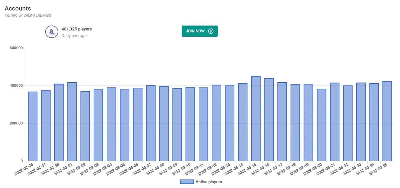This screenshot has height=188, width=400.
Task: Select the bar for 2022-03-14
Action: tap(243, 122)
